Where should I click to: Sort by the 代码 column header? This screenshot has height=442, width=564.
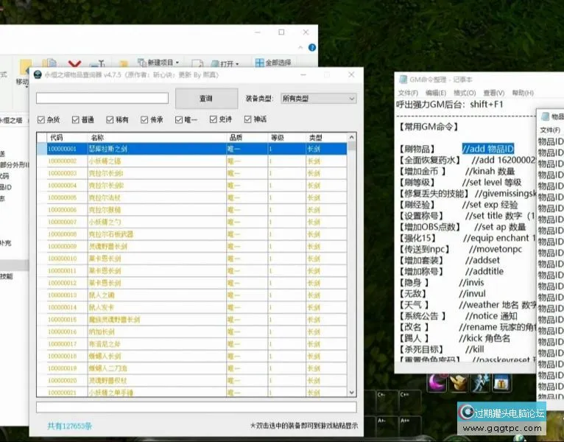coord(67,138)
